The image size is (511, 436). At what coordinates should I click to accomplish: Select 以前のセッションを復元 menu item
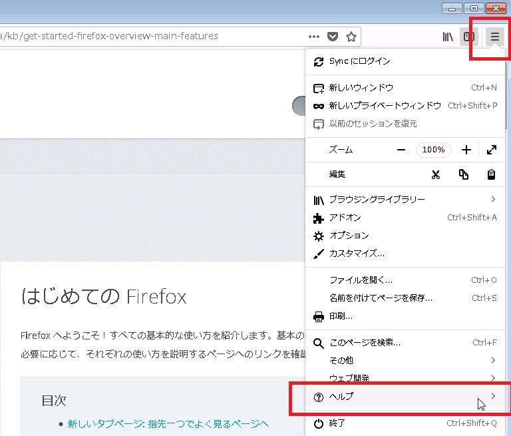[x=405, y=124]
